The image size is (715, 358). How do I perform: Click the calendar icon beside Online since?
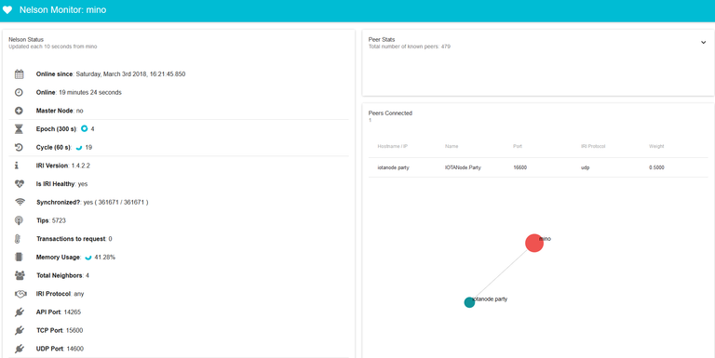pos(19,73)
